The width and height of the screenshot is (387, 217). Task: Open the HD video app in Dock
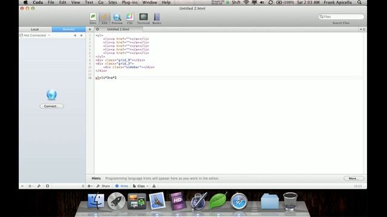click(x=177, y=201)
